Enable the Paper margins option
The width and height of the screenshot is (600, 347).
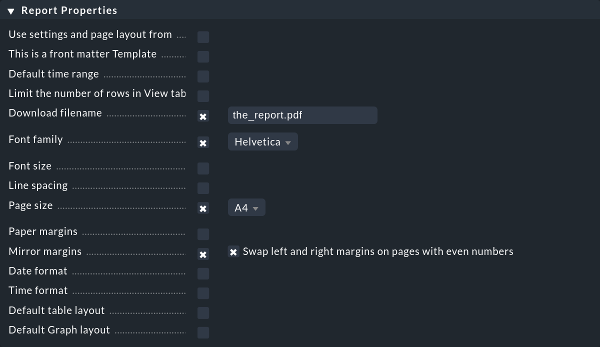point(203,234)
